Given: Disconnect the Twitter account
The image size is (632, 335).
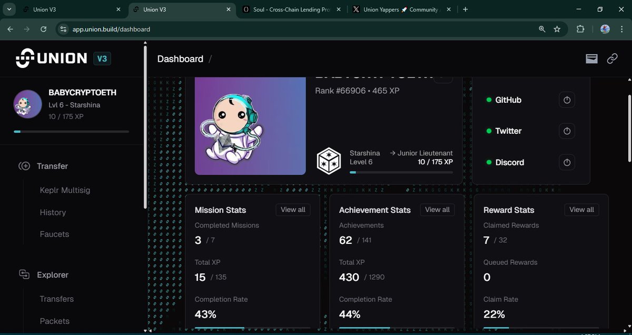Looking at the screenshot, I should (567, 131).
